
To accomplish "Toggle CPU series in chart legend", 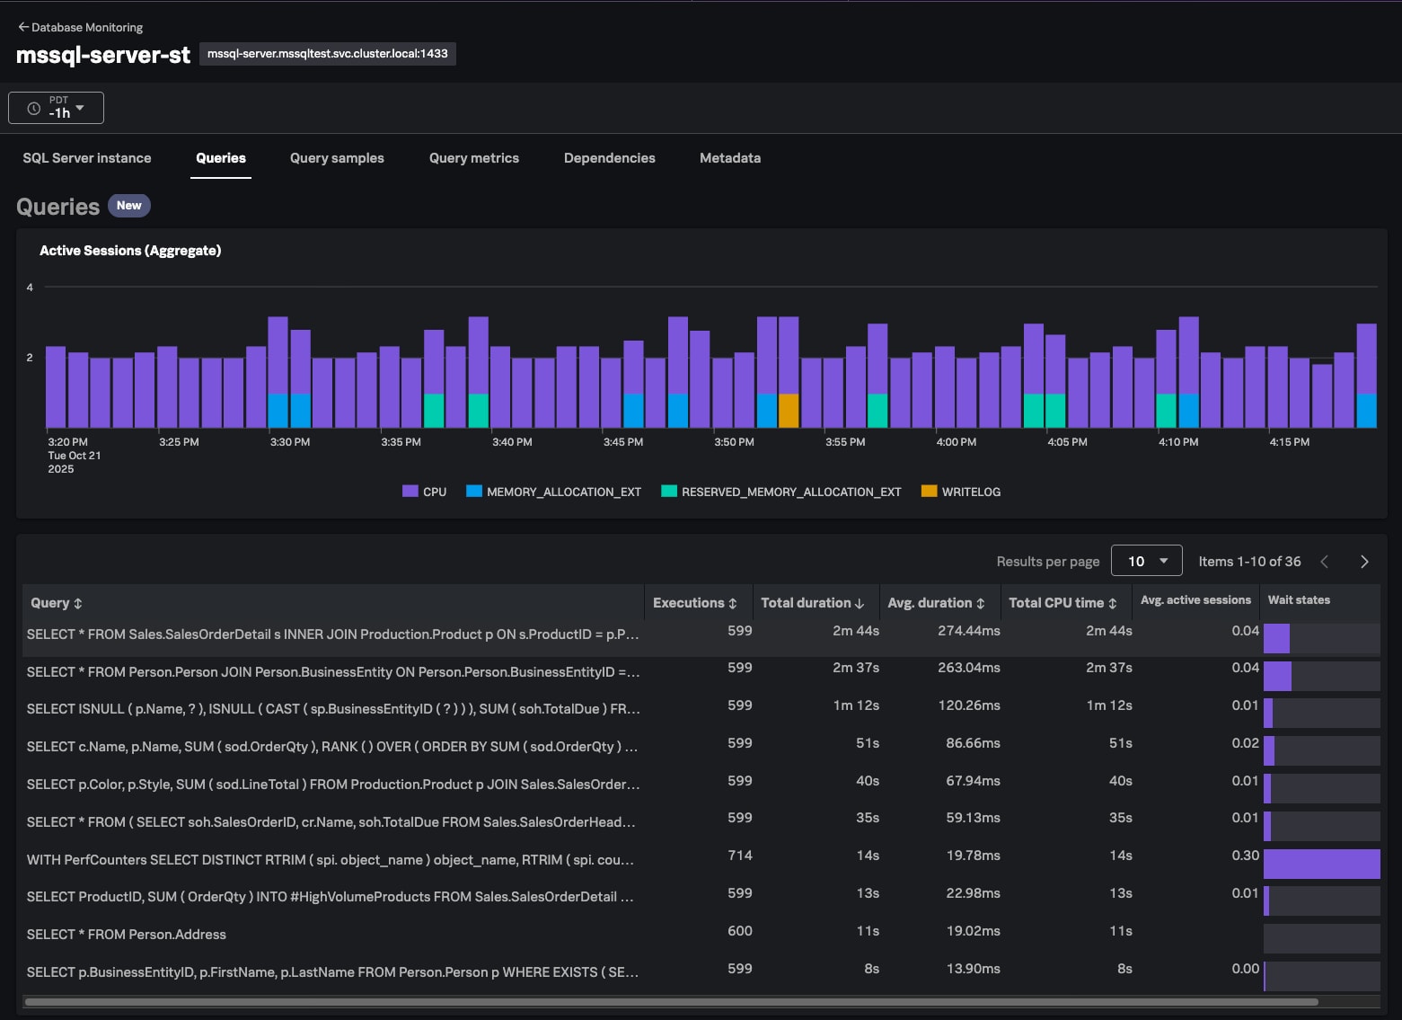I will coord(425,492).
